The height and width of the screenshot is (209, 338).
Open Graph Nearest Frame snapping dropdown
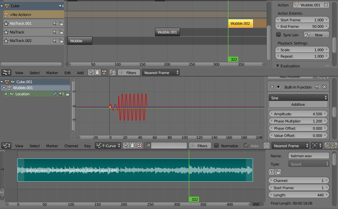290,146
